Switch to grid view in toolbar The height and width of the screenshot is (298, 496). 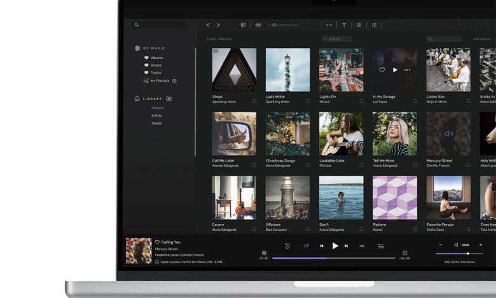pos(243,25)
